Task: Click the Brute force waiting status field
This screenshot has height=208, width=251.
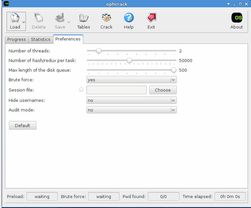Action: 104,197
